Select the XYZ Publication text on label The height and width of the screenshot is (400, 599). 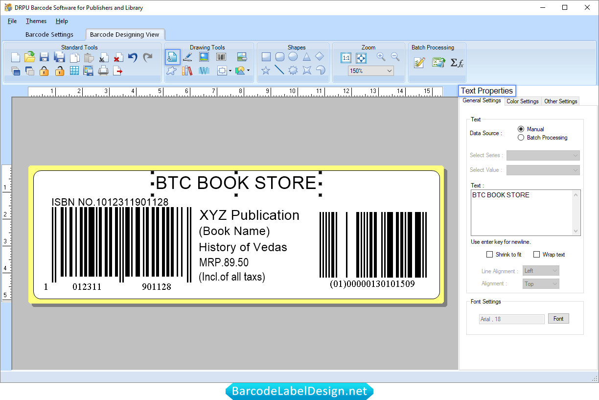249,215
